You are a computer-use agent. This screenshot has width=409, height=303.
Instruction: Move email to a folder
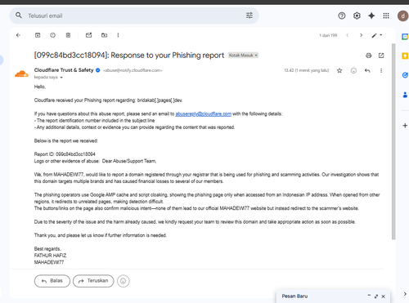point(104,35)
